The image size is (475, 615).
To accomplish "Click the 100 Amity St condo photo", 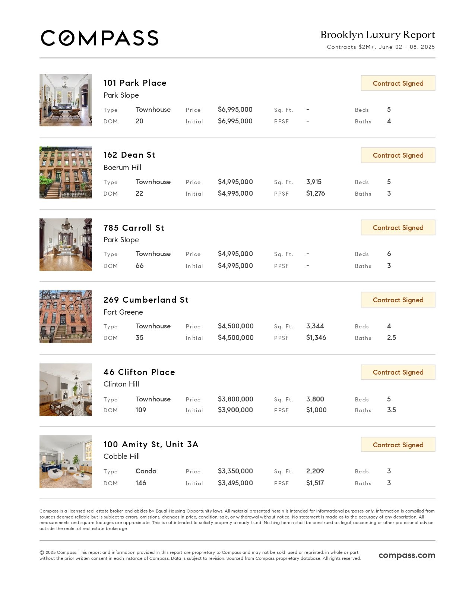I will click(x=66, y=462).
